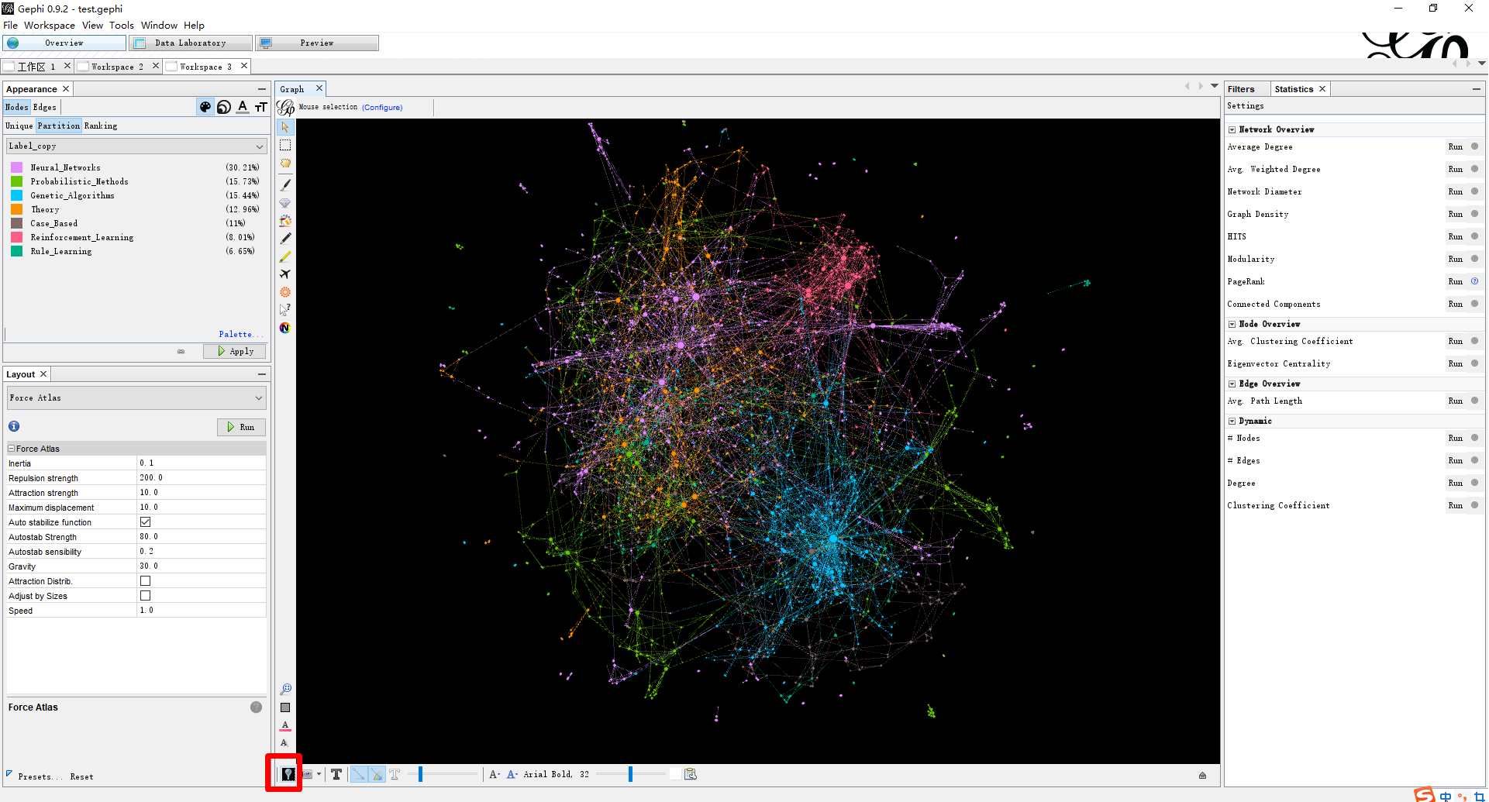Click the Apply button in Appearance panel
Image resolution: width=1489 pixels, height=802 pixels.
pyautogui.click(x=234, y=351)
